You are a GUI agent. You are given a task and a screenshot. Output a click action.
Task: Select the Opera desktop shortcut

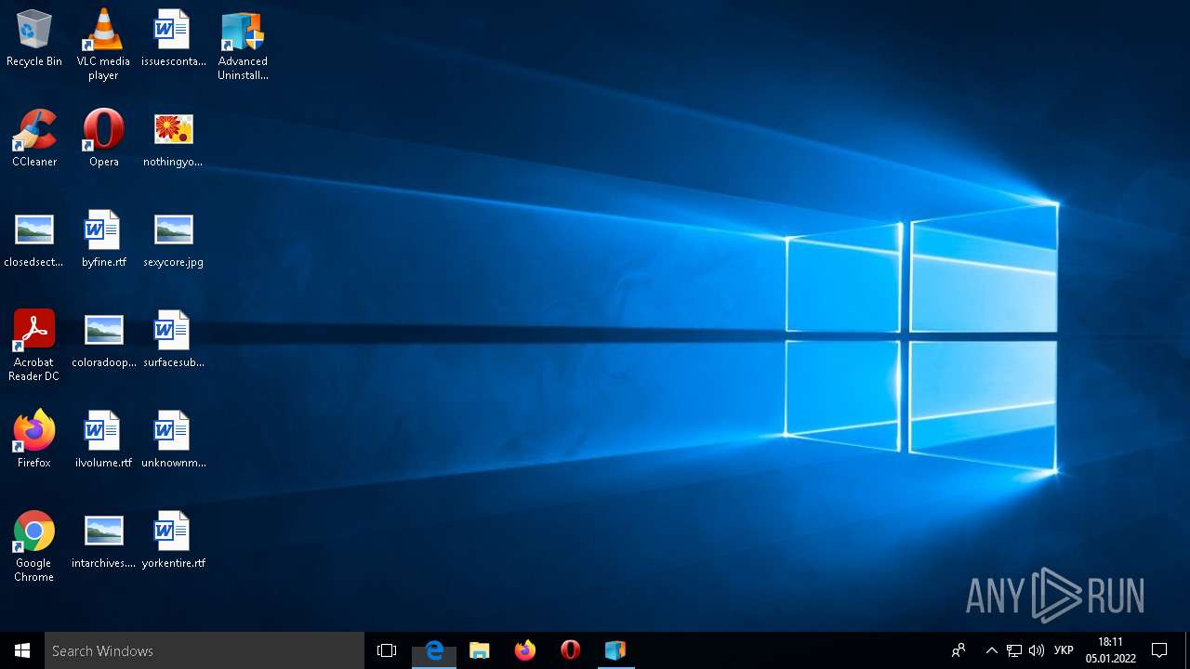[x=103, y=139]
